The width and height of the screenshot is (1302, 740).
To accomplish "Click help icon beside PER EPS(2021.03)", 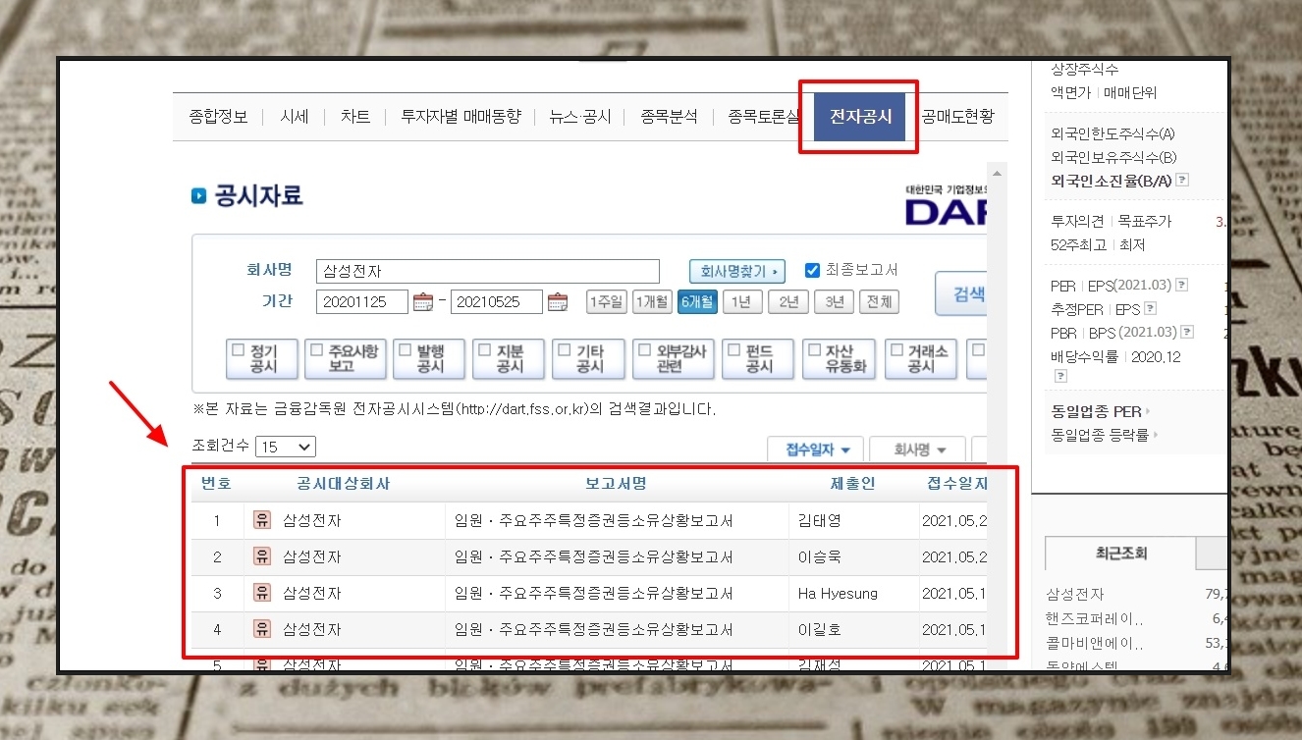I will 1182,286.
